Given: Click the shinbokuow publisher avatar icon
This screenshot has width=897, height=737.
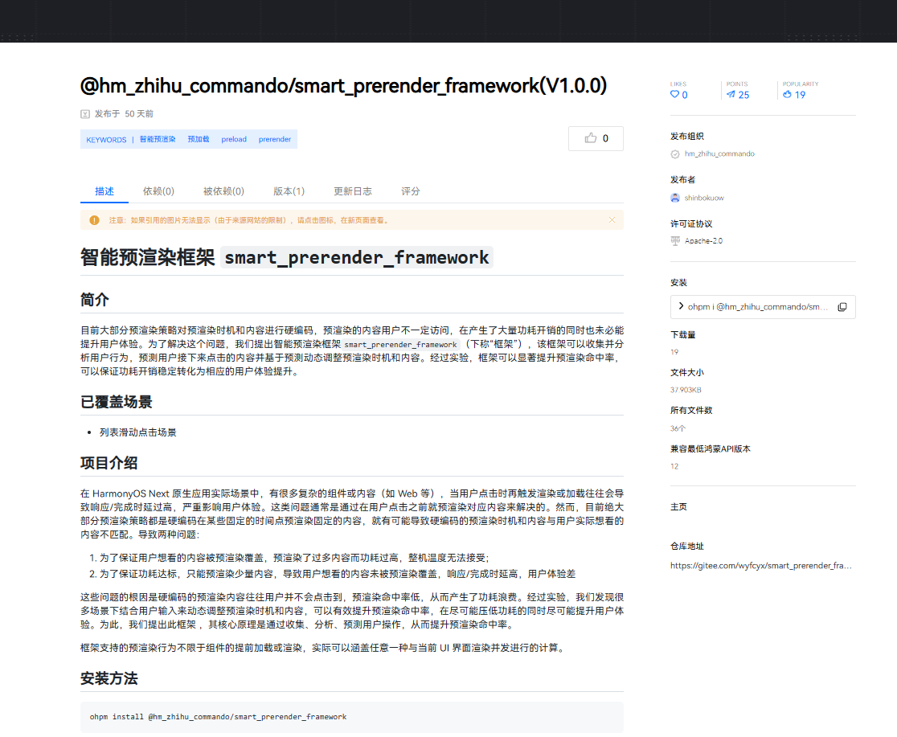Looking at the screenshot, I should pos(674,198).
